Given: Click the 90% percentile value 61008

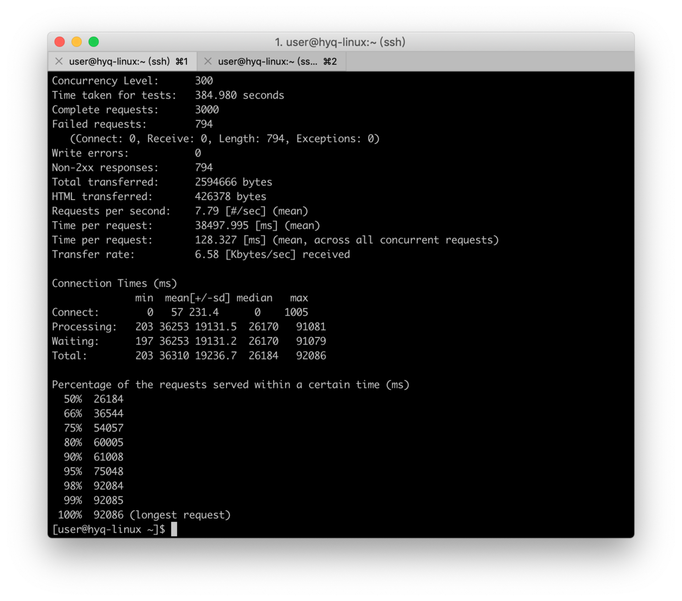Looking at the screenshot, I should (x=108, y=457).
